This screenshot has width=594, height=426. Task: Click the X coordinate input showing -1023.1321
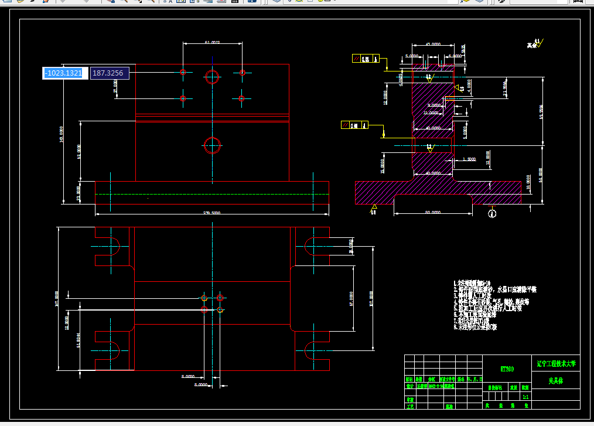(65, 73)
